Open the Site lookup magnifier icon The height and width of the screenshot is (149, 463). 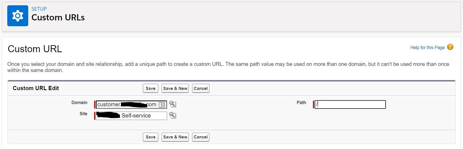pyautogui.click(x=173, y=115)
